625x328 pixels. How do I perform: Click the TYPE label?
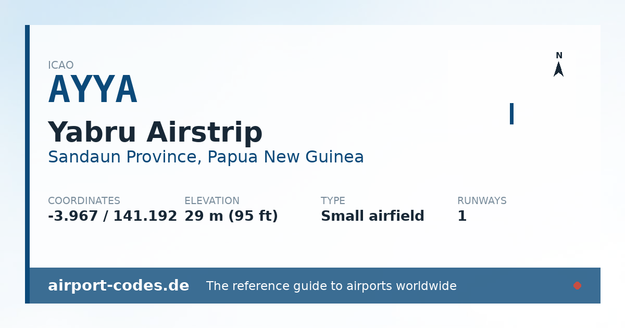(x=333, y=200)
